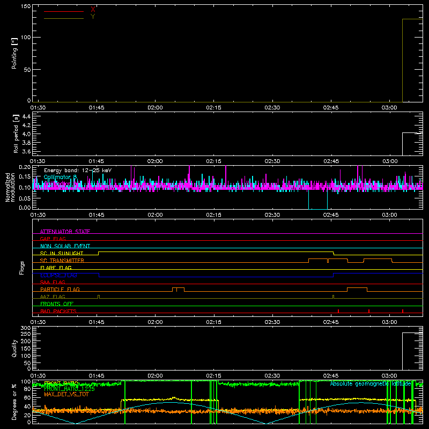The height and width of the screenshot is (429, 429).
Task: Click the NON_SOLAR_EVENT flag label
Action: tap(65, 246)
